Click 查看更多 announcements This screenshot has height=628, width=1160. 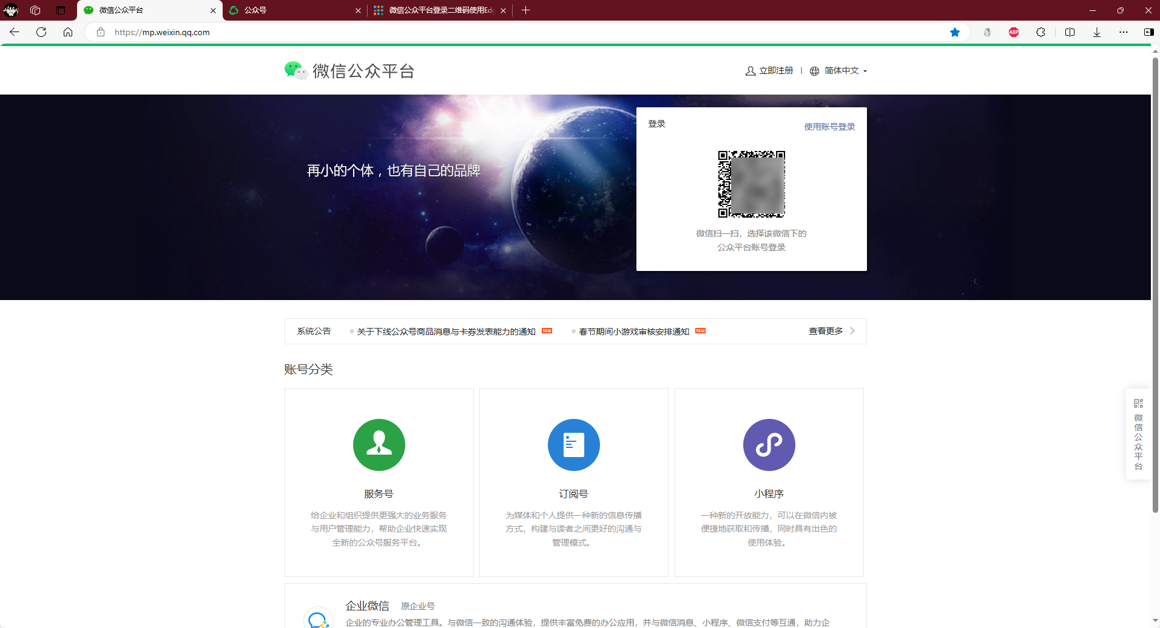tap(826, 331)
